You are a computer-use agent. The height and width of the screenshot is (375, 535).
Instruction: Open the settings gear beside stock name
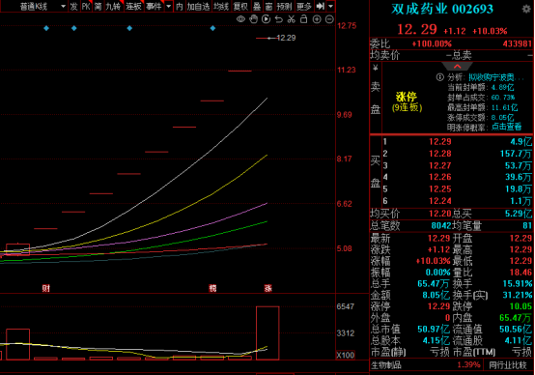click(x=526, y=9)
